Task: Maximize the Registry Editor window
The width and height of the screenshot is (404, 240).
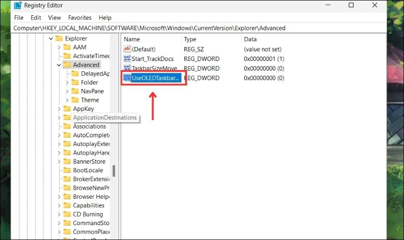Action: 351,5
